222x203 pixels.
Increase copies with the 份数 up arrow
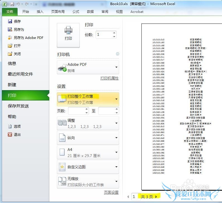114,33
